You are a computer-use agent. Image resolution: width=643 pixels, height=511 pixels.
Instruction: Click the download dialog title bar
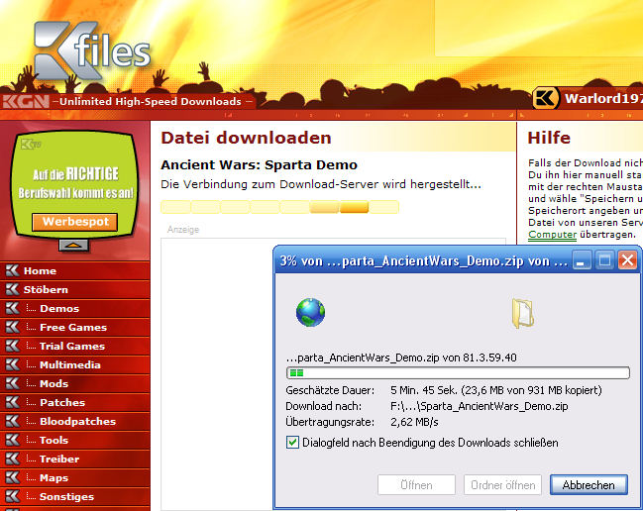tap(424, 260)
